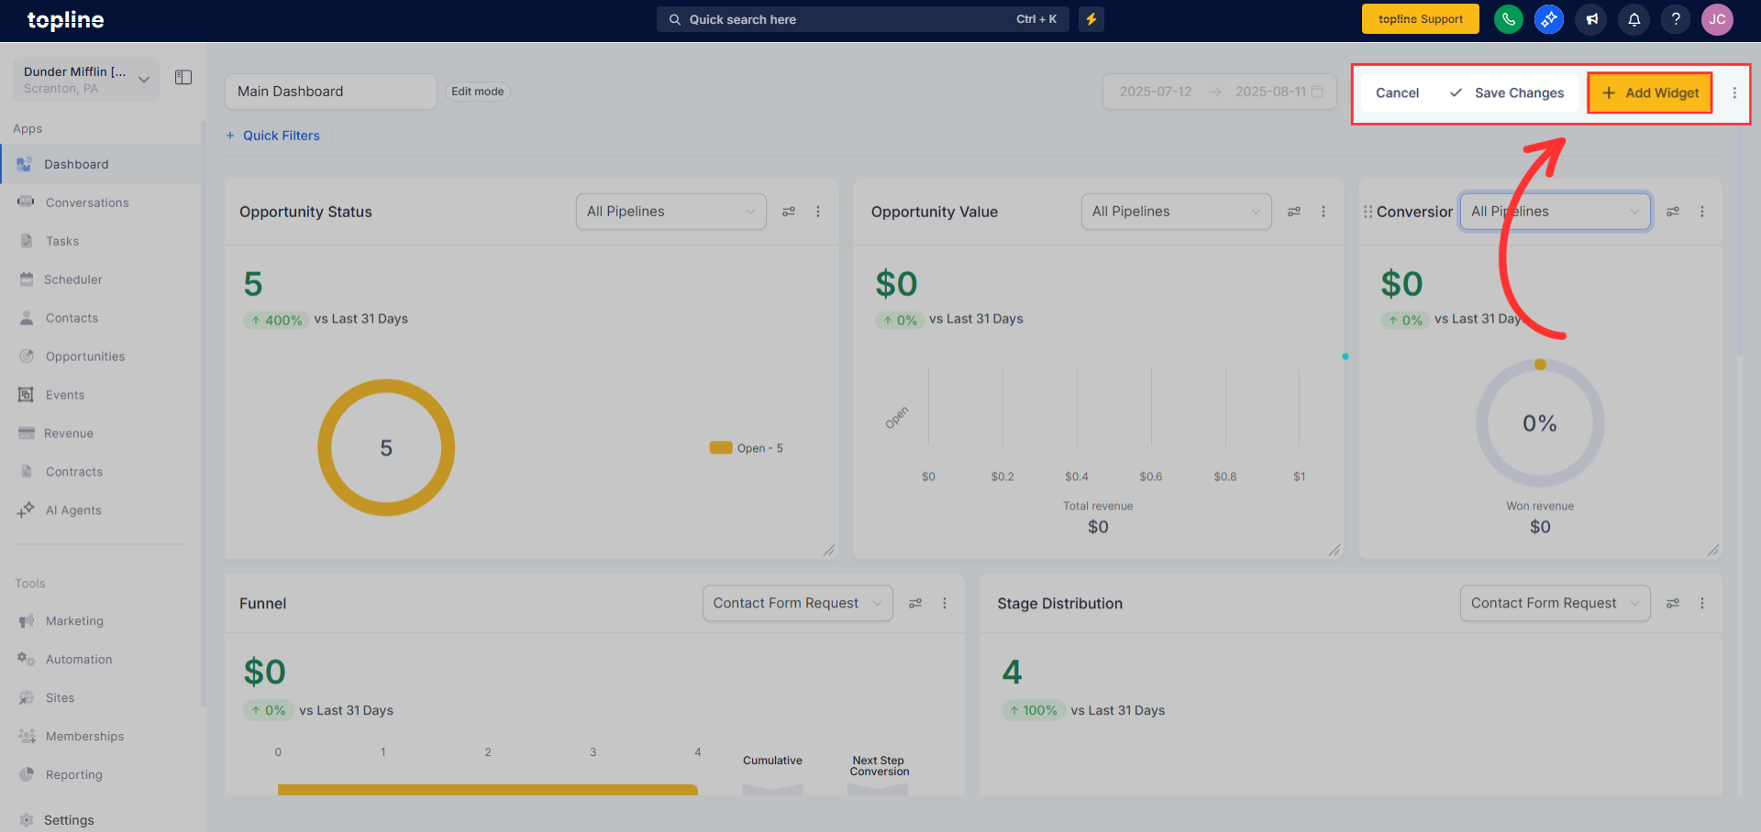Open Funnel Contact Form Request dropdown
This screenshot has height=832, width=1761.
click(798, 604)
